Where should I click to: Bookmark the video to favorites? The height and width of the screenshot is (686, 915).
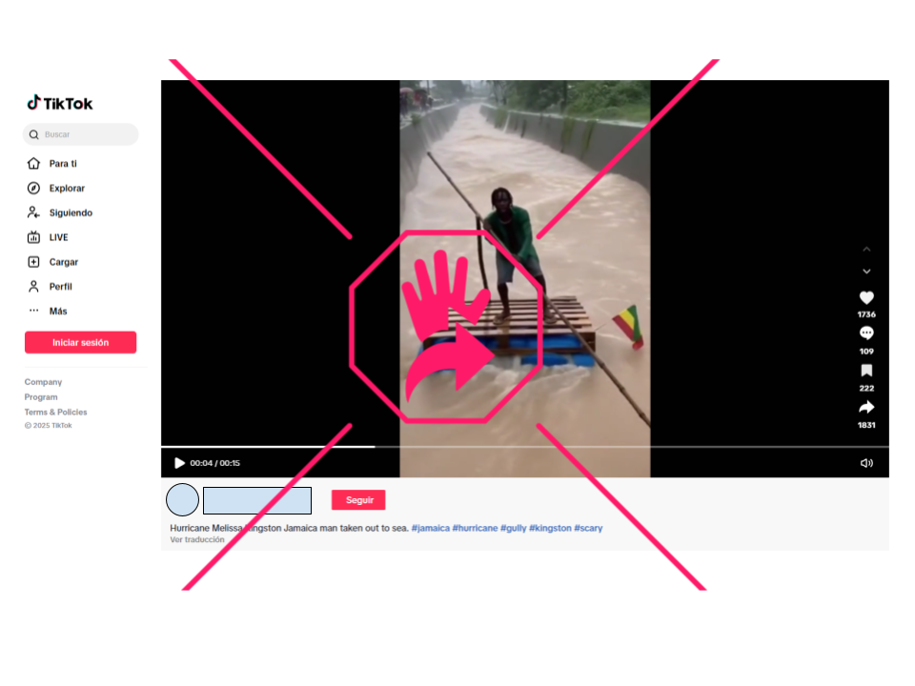(x=865, y=371)
